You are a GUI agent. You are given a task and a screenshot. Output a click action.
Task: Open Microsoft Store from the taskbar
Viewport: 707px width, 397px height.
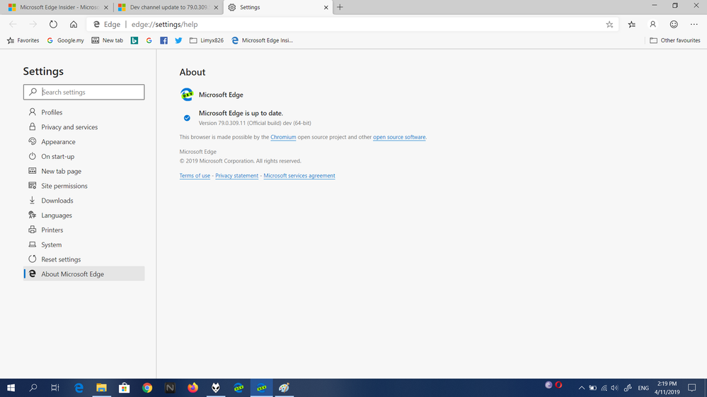tap(124, 388)
